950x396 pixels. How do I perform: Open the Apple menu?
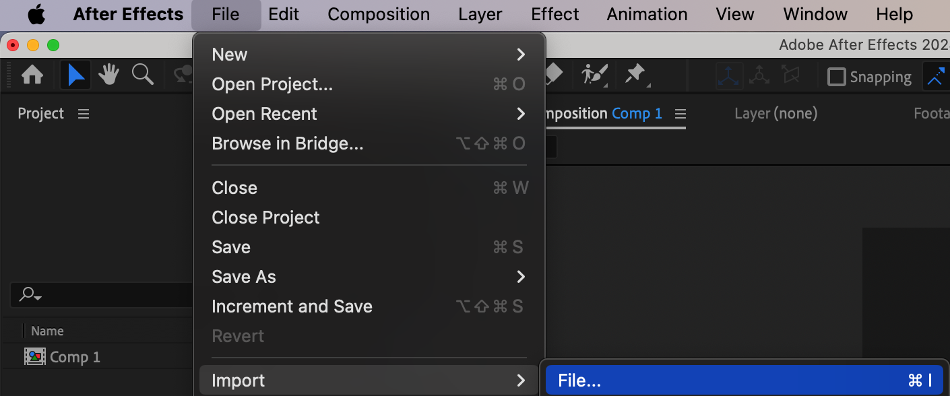click(36, 15)
